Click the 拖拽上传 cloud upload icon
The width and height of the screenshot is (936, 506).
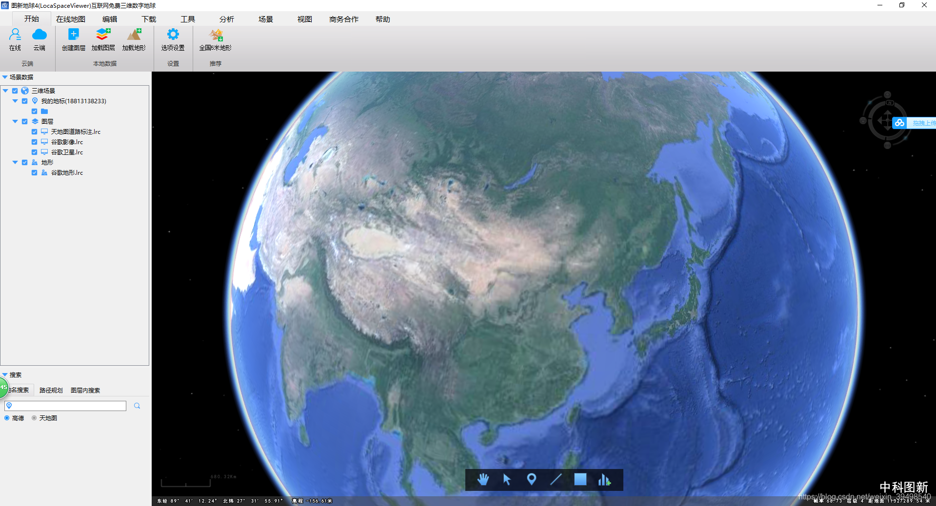(899, 123)
